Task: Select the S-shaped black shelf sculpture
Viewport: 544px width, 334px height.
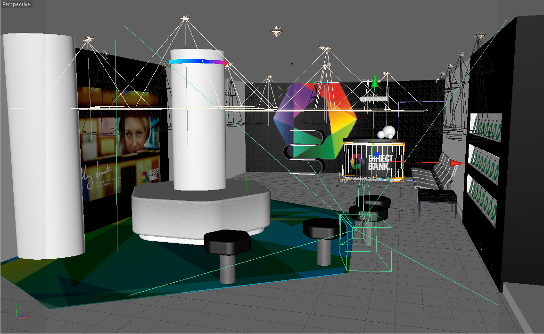Action: click(x=305, y=151)
